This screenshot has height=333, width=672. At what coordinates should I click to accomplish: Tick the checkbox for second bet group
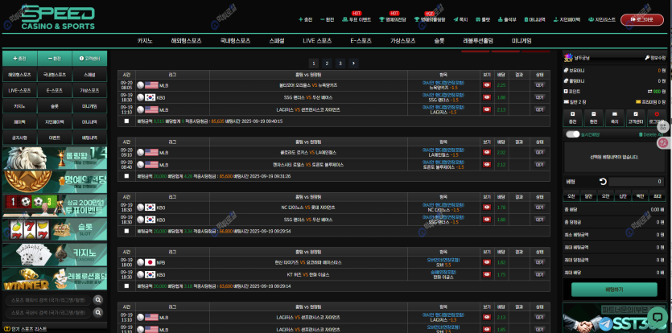pos(126,175)
